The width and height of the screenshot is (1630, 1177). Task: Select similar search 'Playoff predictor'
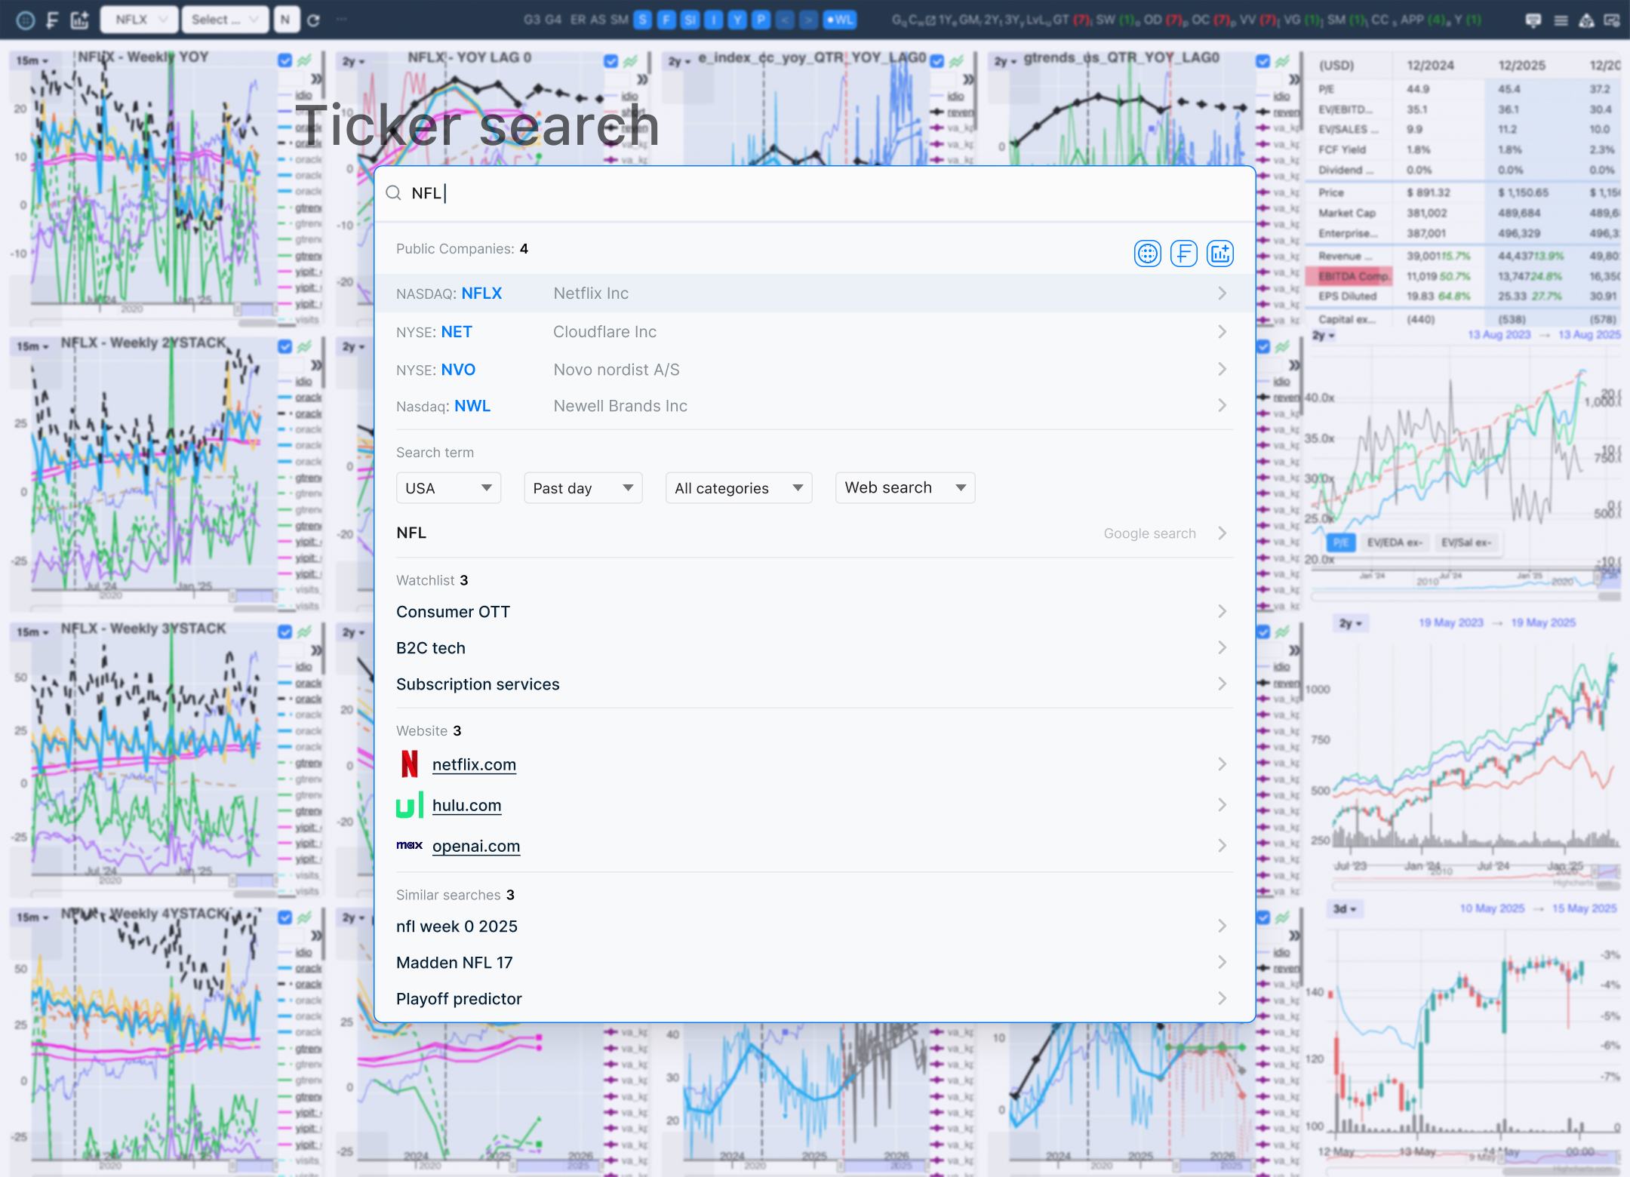(815, 999)
